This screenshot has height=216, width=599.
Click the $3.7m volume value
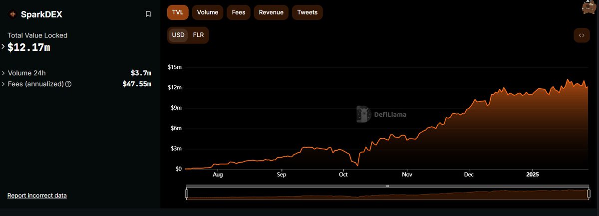point(141,73)
